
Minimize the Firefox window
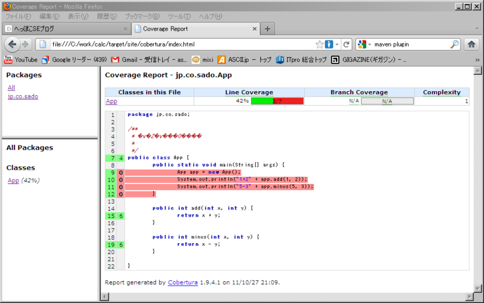tap(459, 6)
